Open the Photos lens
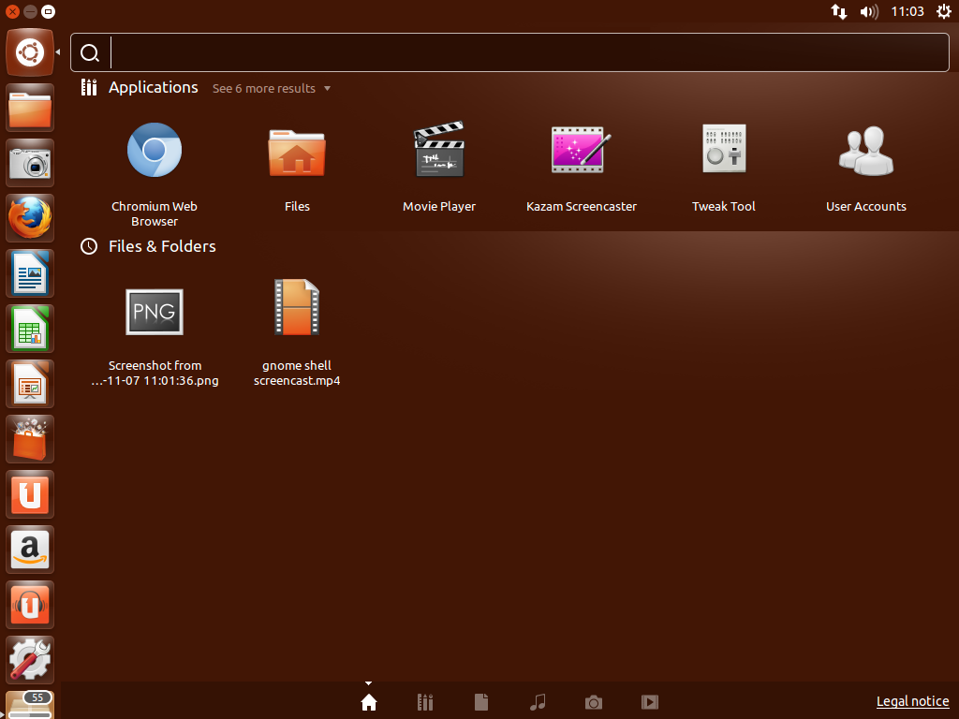The image size is (959, 719). (593, 702)
